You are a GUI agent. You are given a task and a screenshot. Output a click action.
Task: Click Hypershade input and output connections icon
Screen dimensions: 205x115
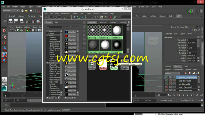coord(92,17)
